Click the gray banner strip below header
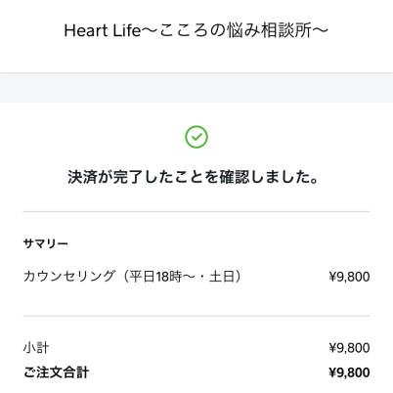Screen dimensions: 393x393 pyautogui.click(x=196, y=88)
